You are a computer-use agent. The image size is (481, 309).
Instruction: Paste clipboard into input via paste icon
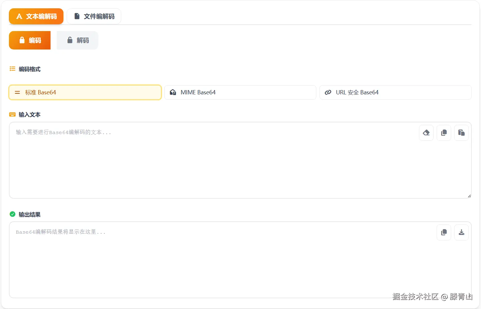pyautogui.click(x=461, y=133)
